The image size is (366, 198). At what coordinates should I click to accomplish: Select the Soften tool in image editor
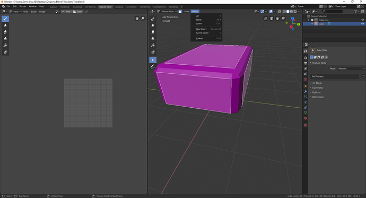pyautogui.click(x=5, y=25)
